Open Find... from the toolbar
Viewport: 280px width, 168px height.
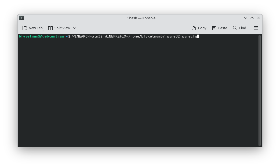pyautogui.click(x=244, y=28)
